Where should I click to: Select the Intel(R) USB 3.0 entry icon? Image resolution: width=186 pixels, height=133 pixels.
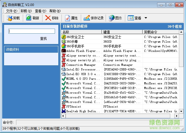pyautogui.click(x=64, y=74)
